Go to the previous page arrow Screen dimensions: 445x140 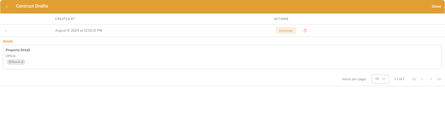422,79
